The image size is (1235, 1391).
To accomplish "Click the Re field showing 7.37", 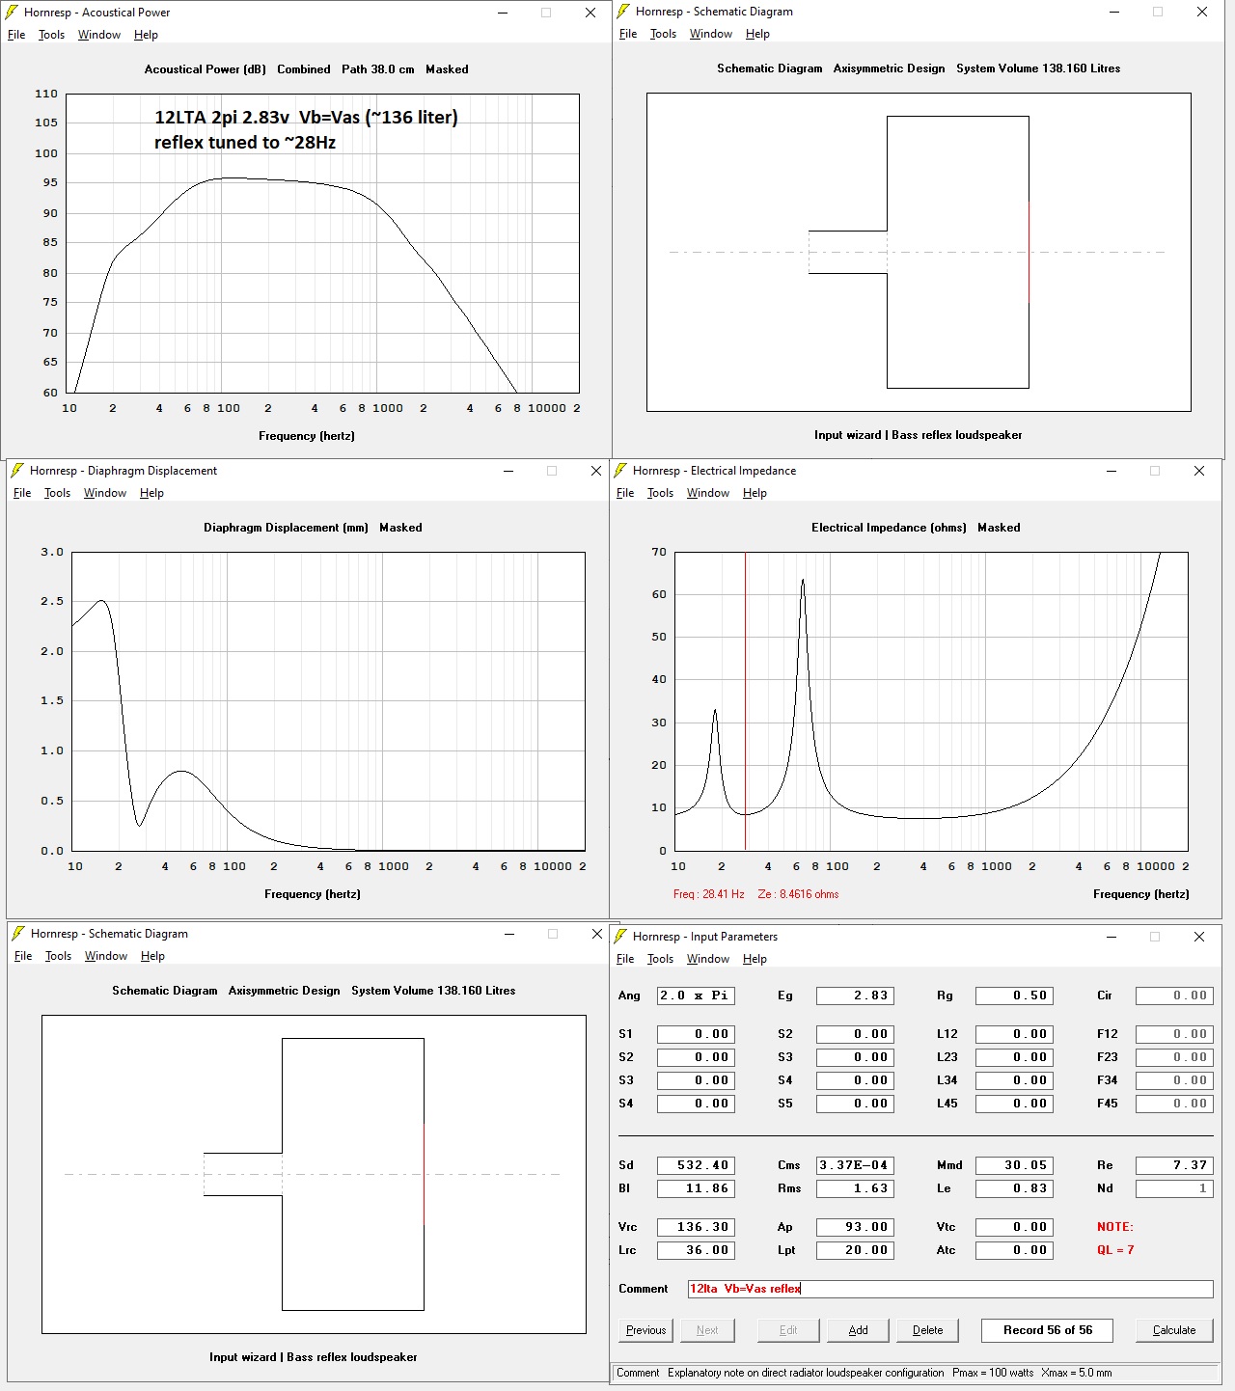I will click(1174, 1165).
